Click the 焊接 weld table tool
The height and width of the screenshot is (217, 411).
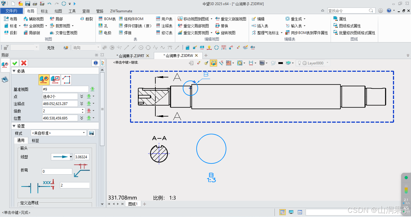tap(125, 33)
